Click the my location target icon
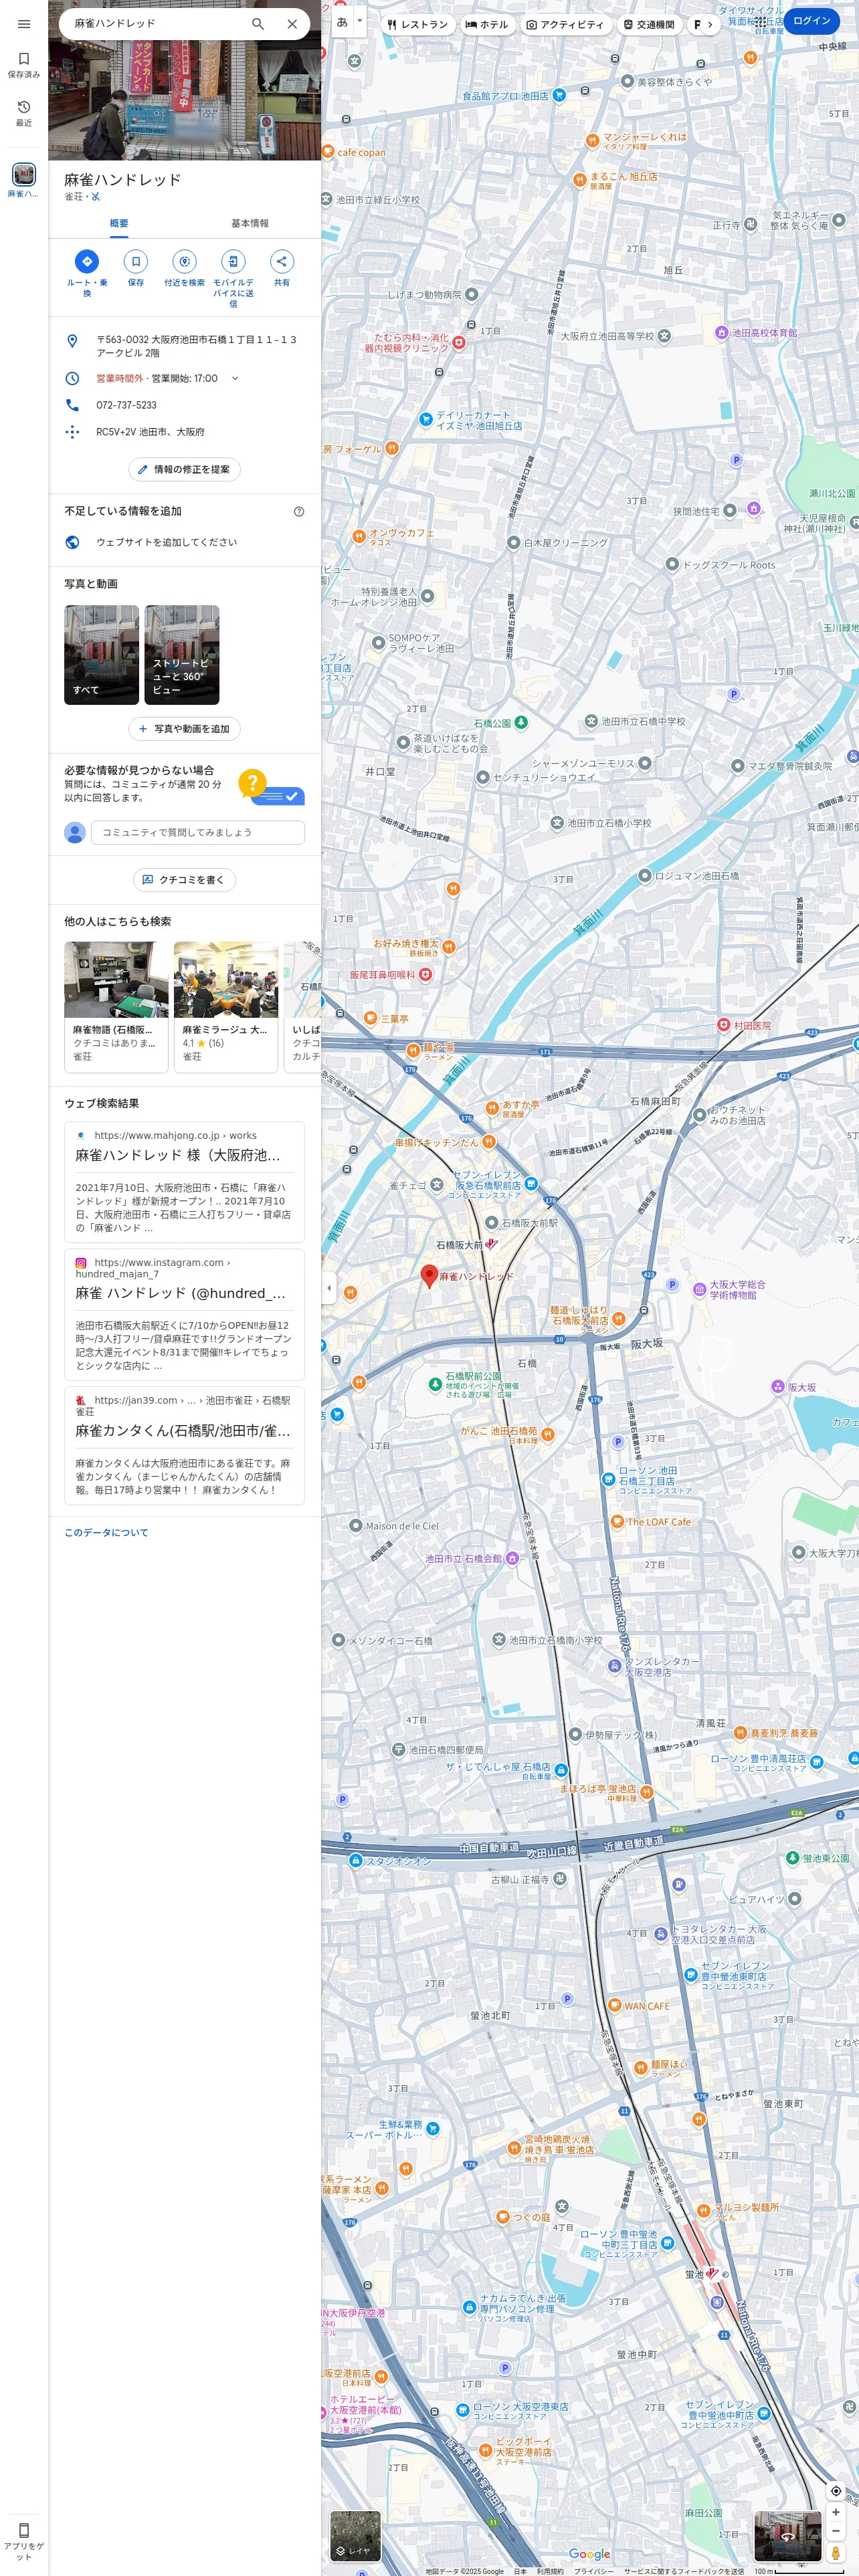This screenshot has width=859, height=2576. [x=836, y=2490]
